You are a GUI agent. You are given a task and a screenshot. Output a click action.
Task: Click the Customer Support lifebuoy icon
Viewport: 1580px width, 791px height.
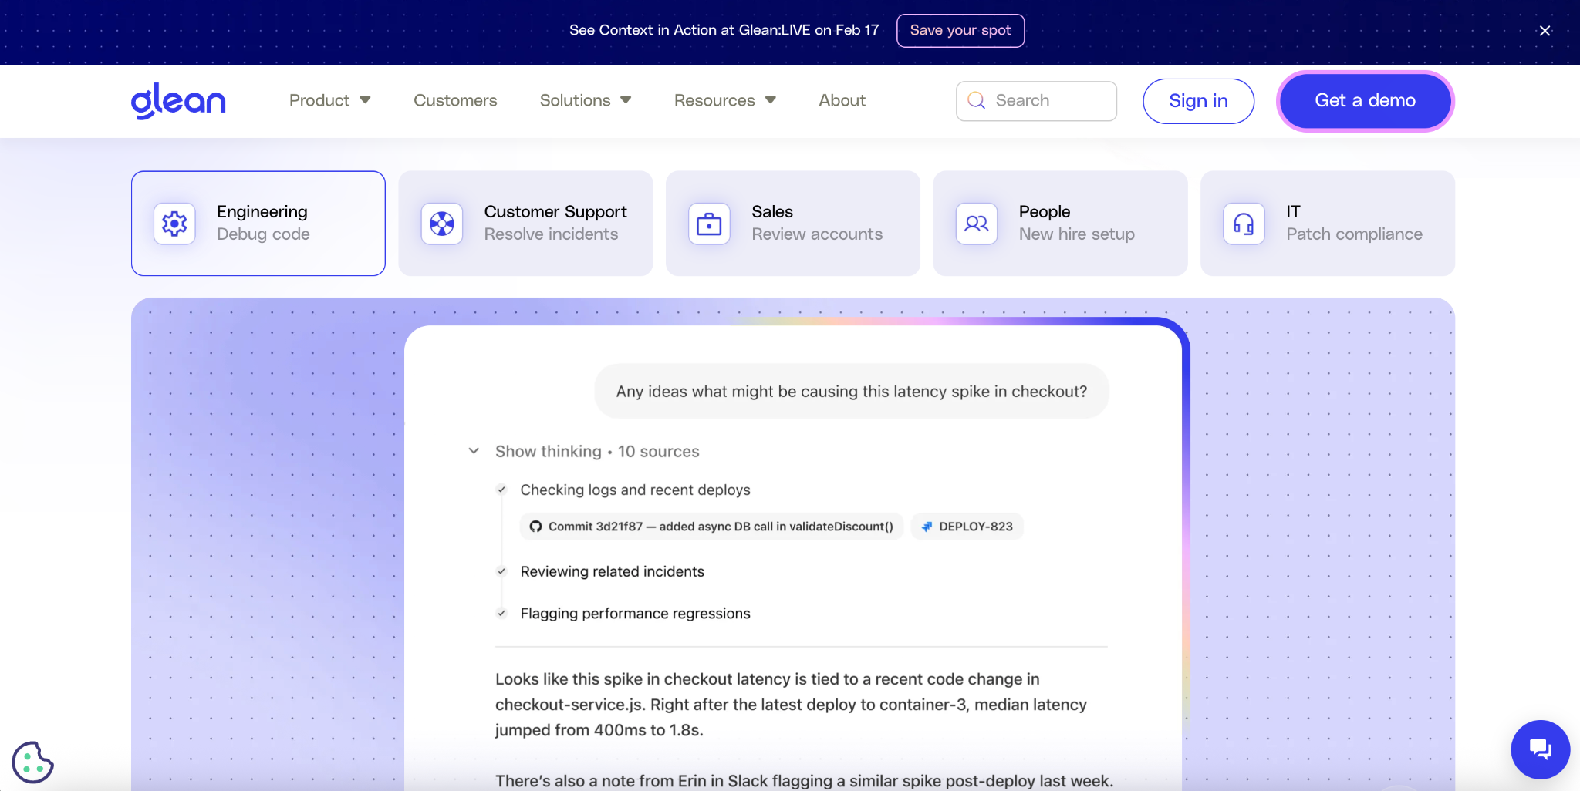442,224
